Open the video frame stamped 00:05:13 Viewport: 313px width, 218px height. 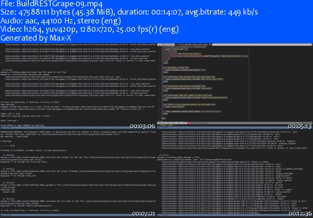(235, 86)
